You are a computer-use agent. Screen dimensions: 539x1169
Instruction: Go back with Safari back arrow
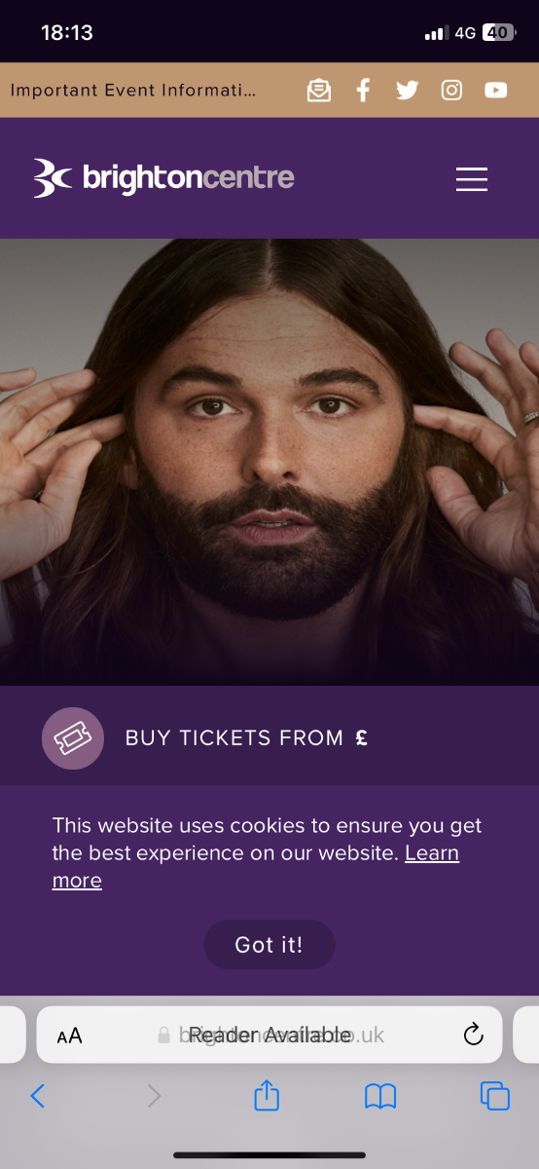click(x=37, y=1096)
